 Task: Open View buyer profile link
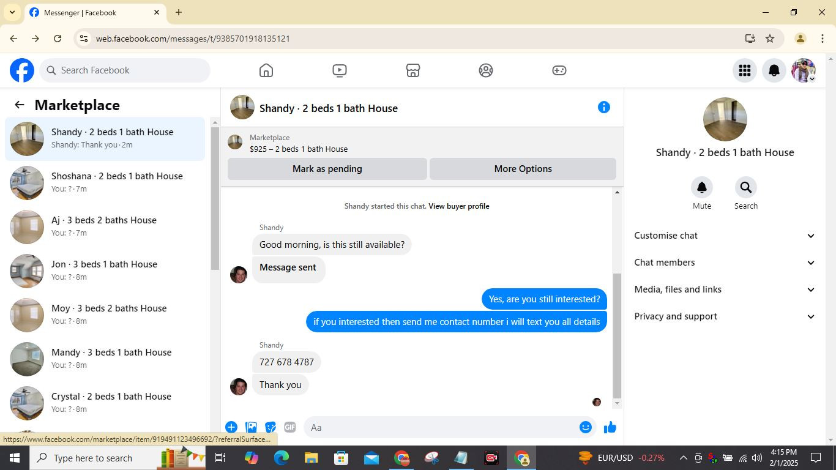tap(458, 206)
